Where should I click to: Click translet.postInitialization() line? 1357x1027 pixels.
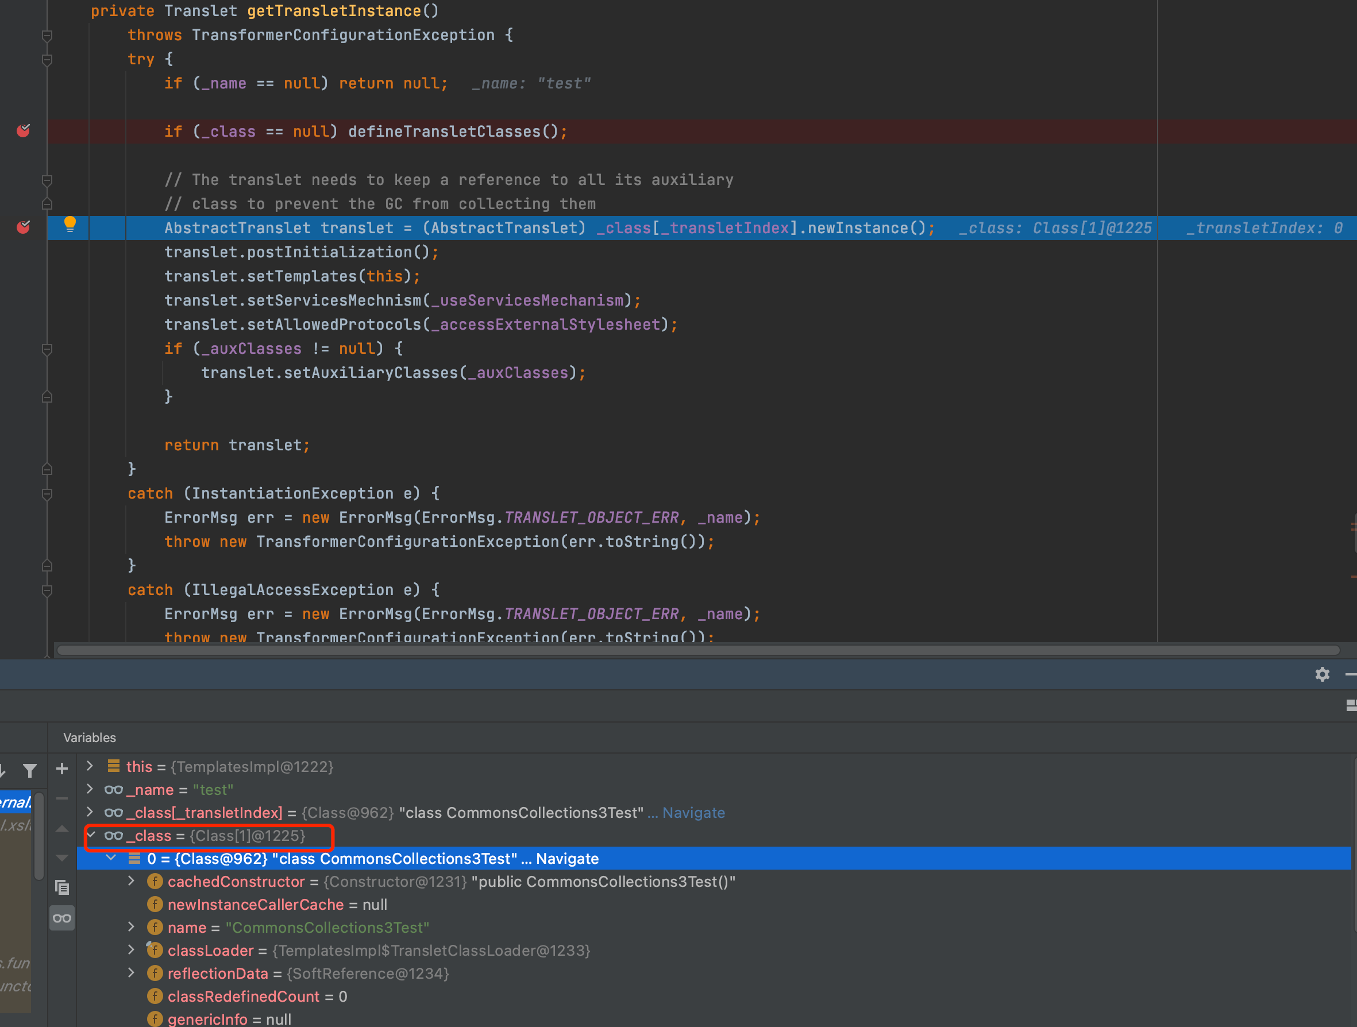(301, 252)
